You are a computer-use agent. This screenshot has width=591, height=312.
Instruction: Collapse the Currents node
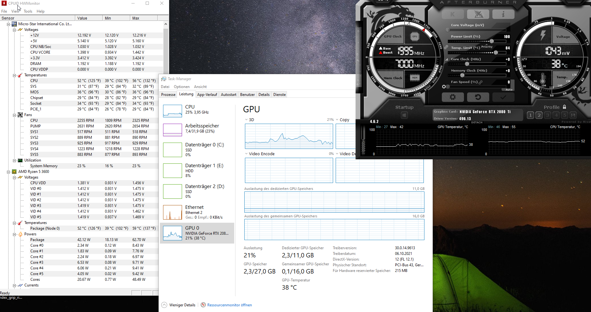[14, 286]
